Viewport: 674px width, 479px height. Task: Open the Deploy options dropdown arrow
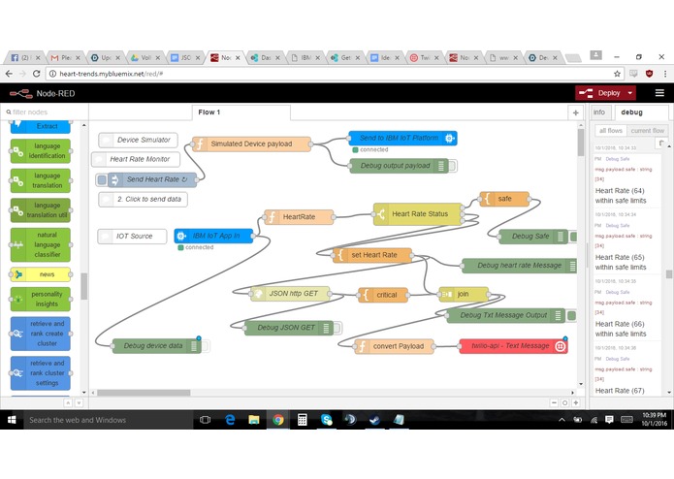(x=630, y=93)
